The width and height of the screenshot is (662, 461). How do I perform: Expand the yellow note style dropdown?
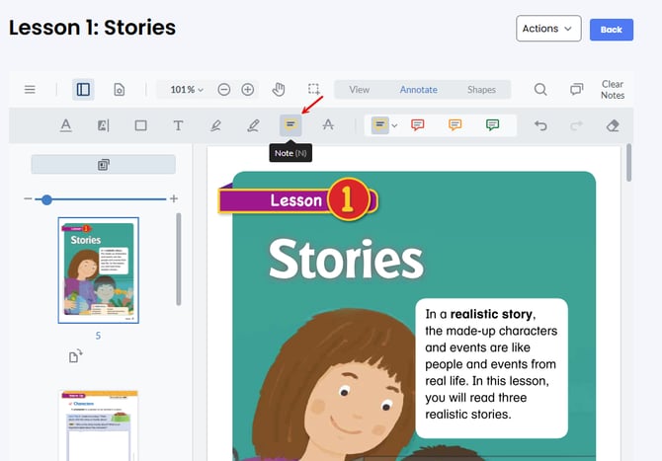click(x=394, y=125)
